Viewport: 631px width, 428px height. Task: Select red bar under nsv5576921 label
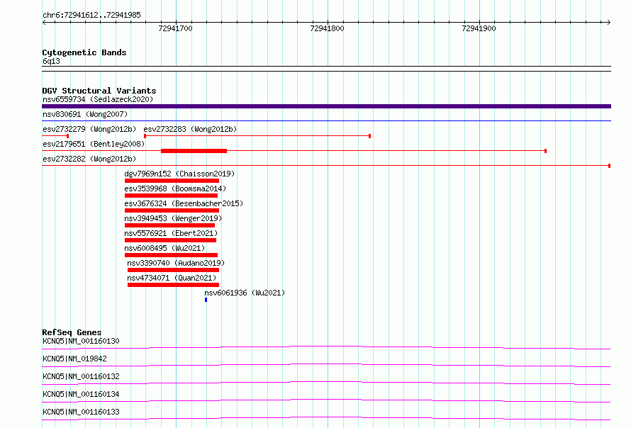click(171, 240)
